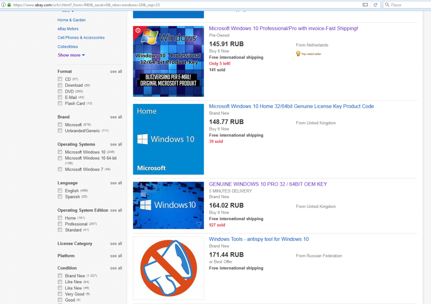Click 'From Russian Federation' text

pyautogui.click(x=319, y=256)
